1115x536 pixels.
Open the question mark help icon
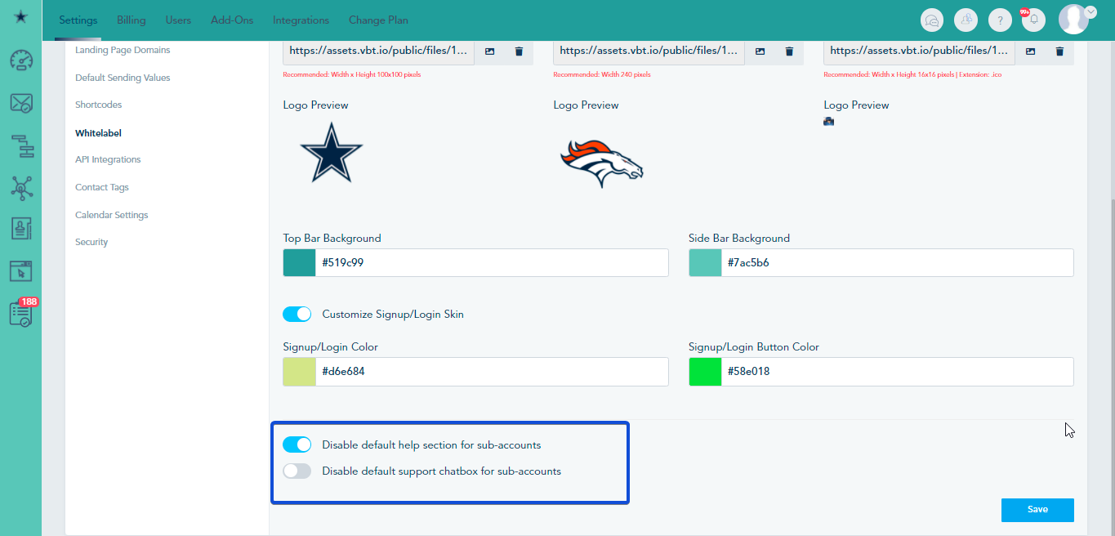click(x=1000, y=20)
